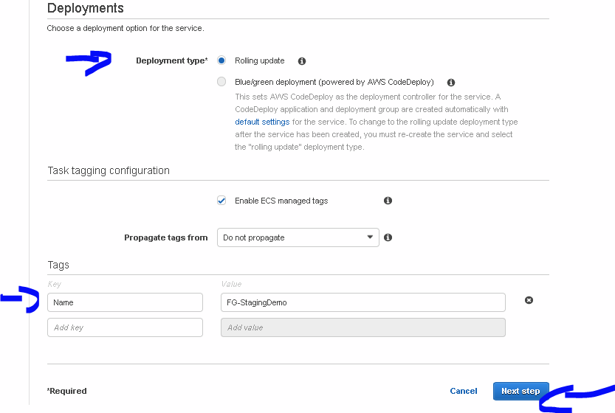615x413 pixels.
Task: Click the Name tag key field
Action: click(125, 302)
